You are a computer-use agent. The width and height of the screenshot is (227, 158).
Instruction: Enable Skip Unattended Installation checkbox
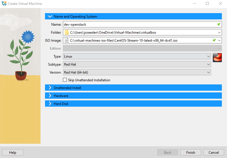coord(65,80)
